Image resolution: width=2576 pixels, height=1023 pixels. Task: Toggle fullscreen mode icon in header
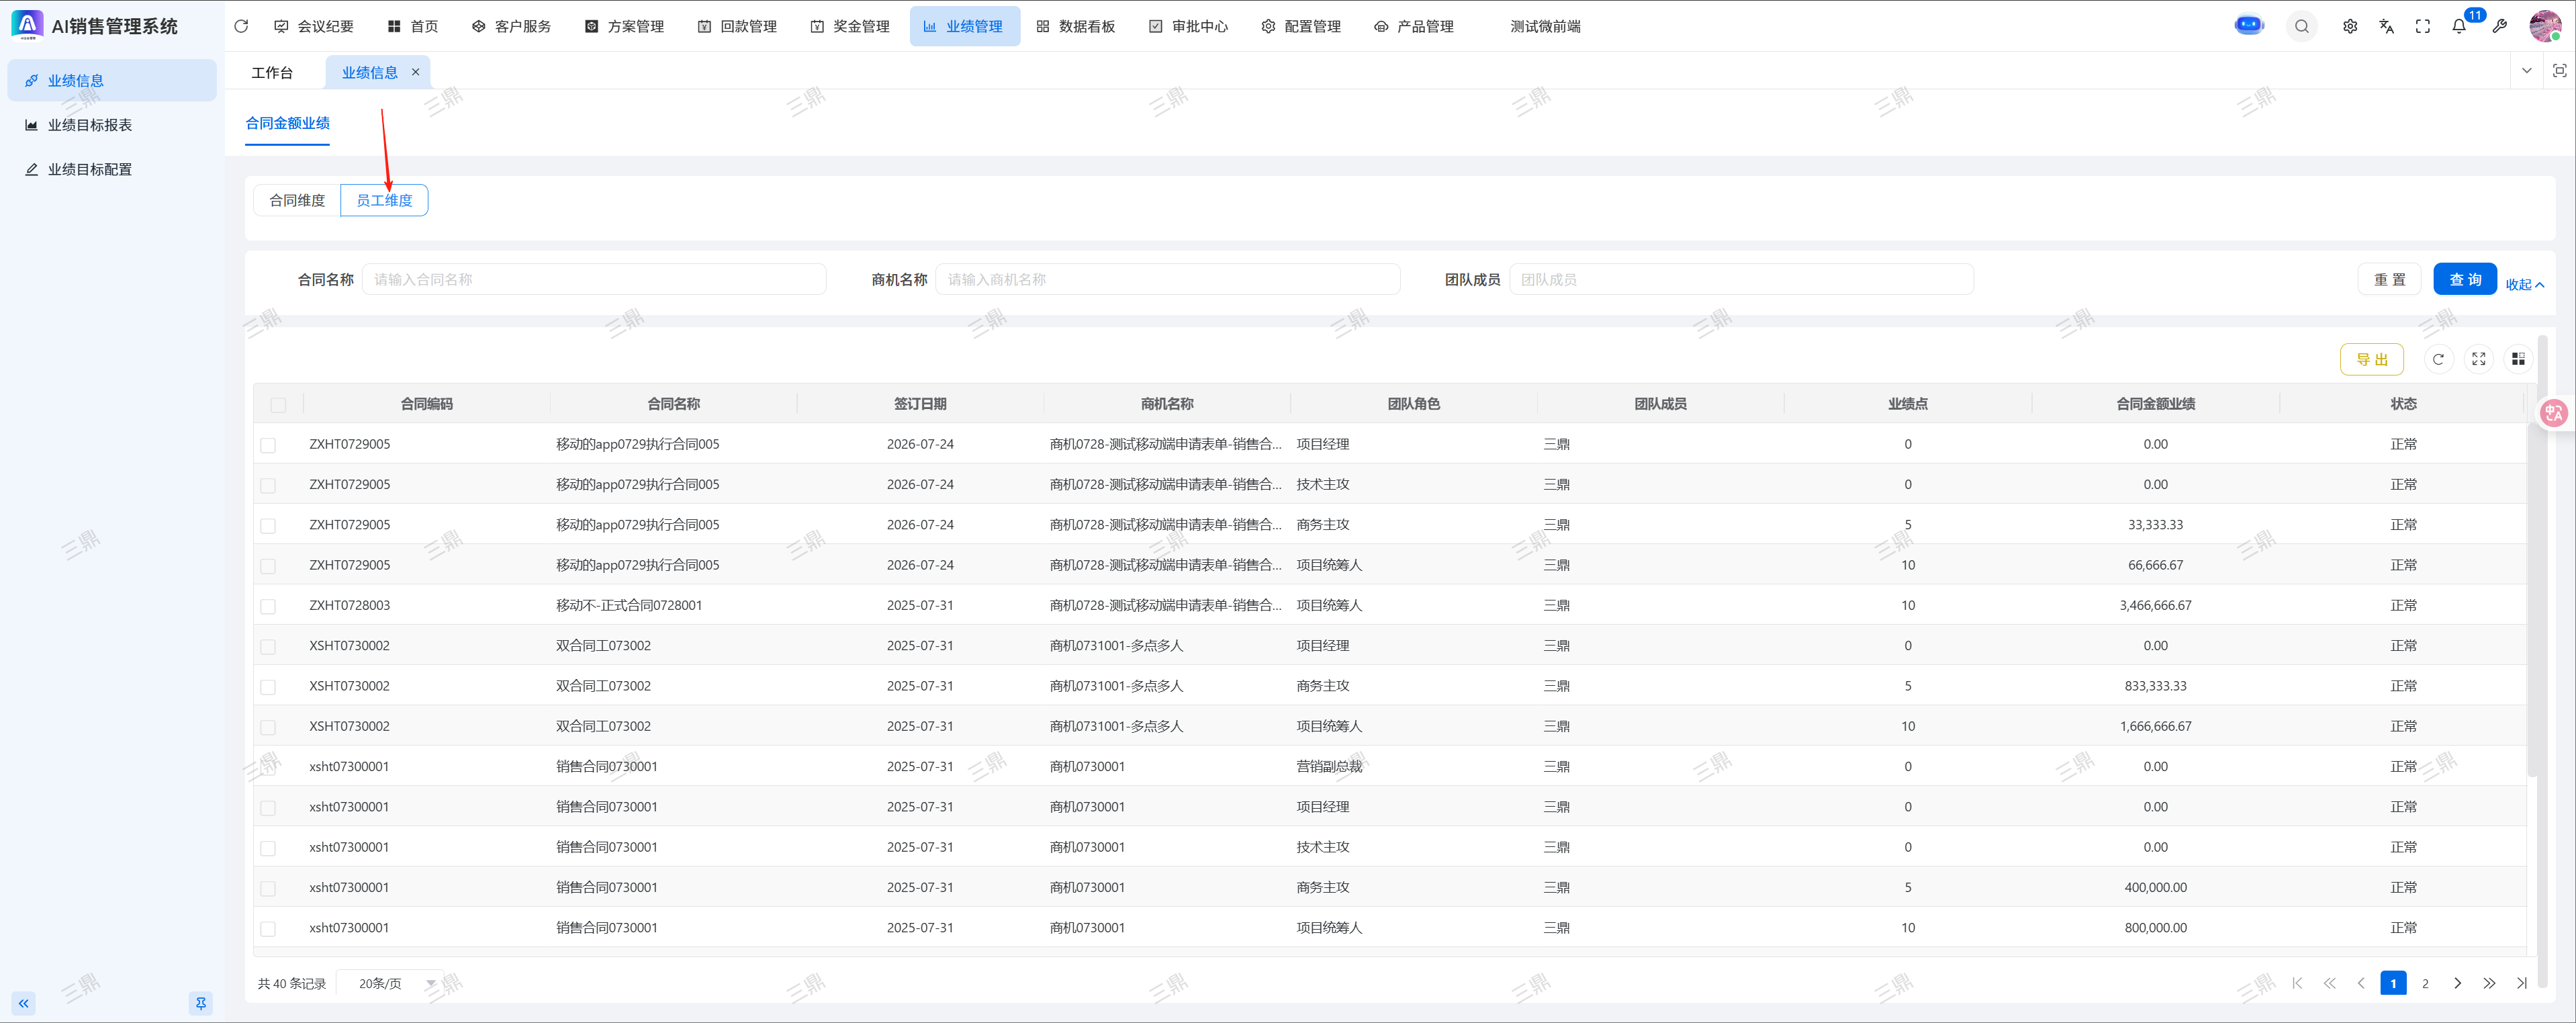coord(2422,27)
